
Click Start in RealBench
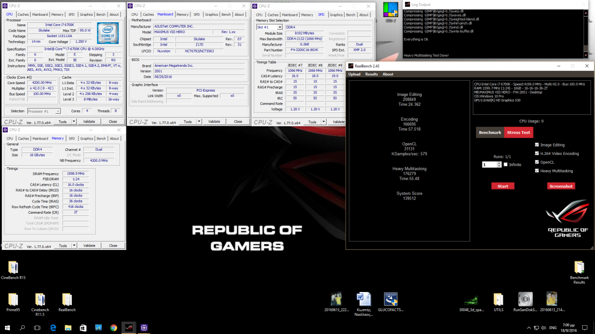click(x=503, y=186)
